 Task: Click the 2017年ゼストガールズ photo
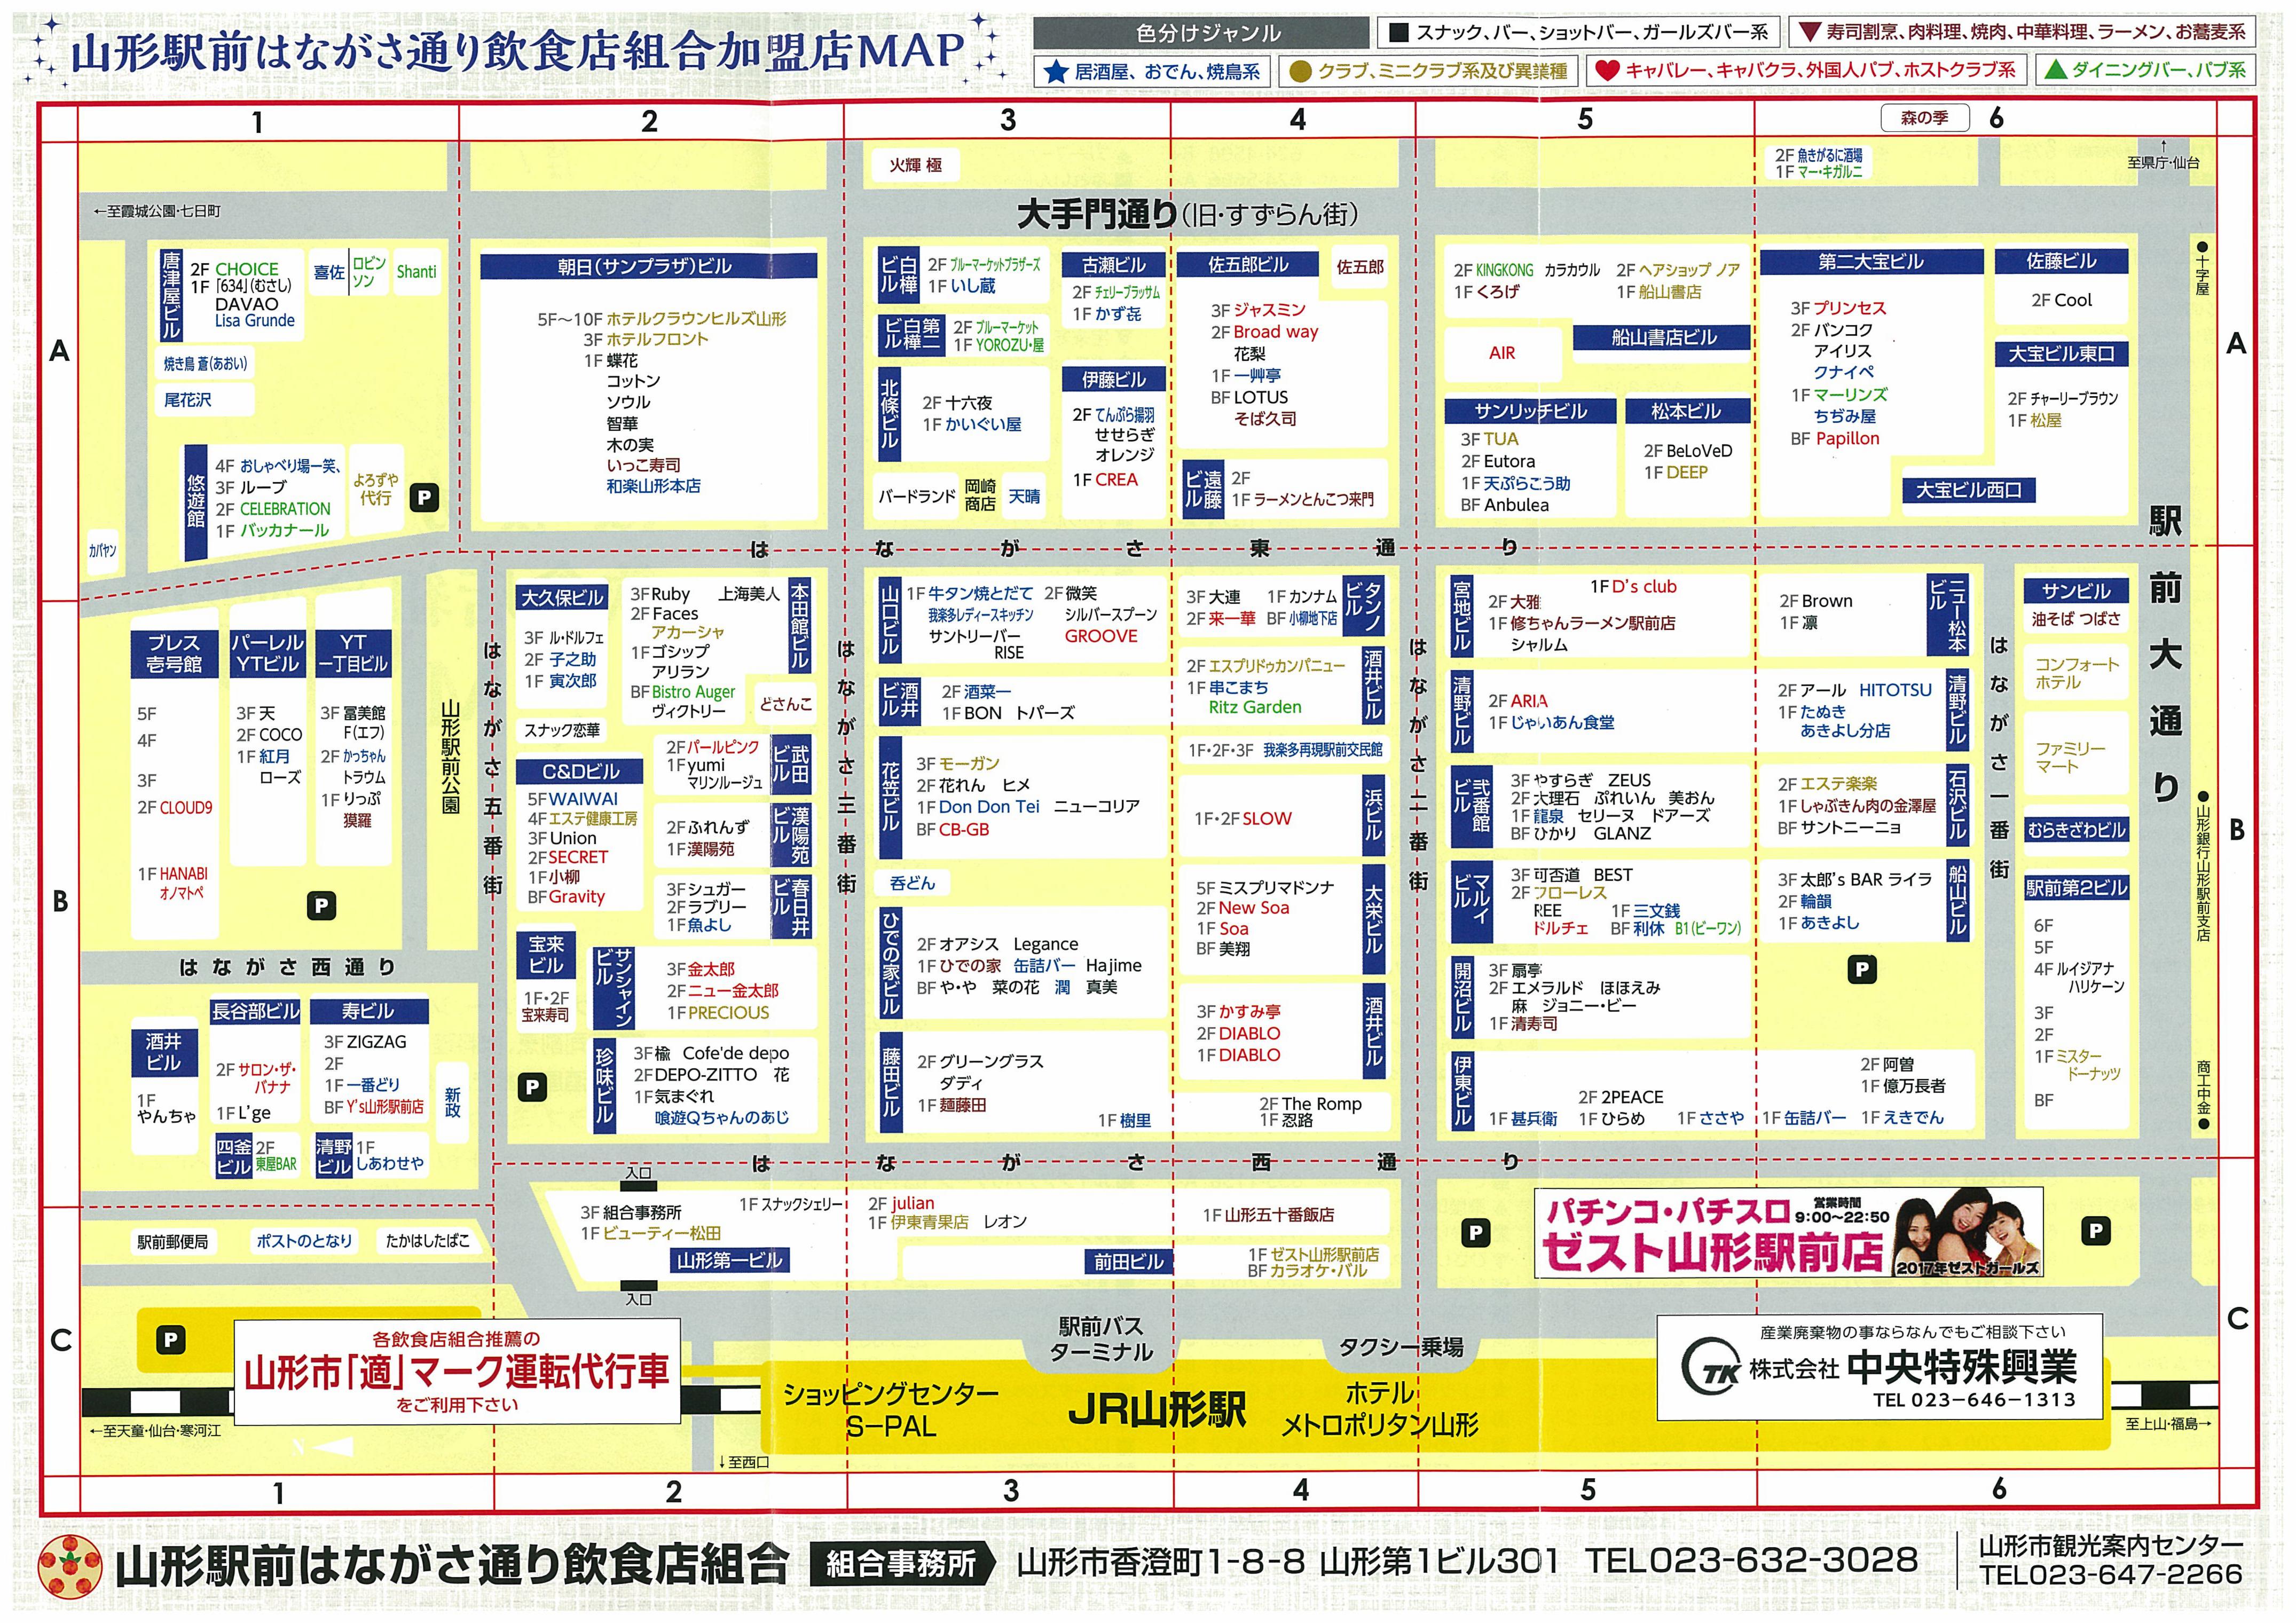pos(1967,1232)
